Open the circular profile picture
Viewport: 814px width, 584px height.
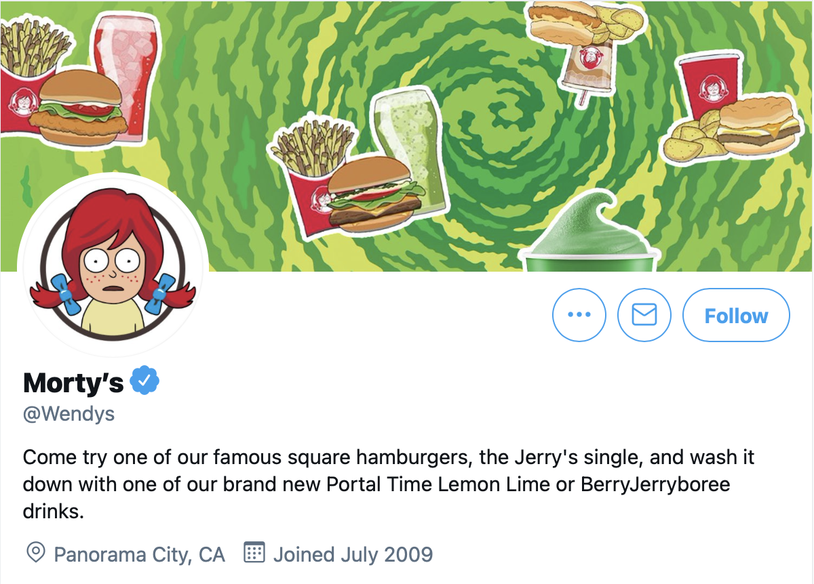(113, 264)
